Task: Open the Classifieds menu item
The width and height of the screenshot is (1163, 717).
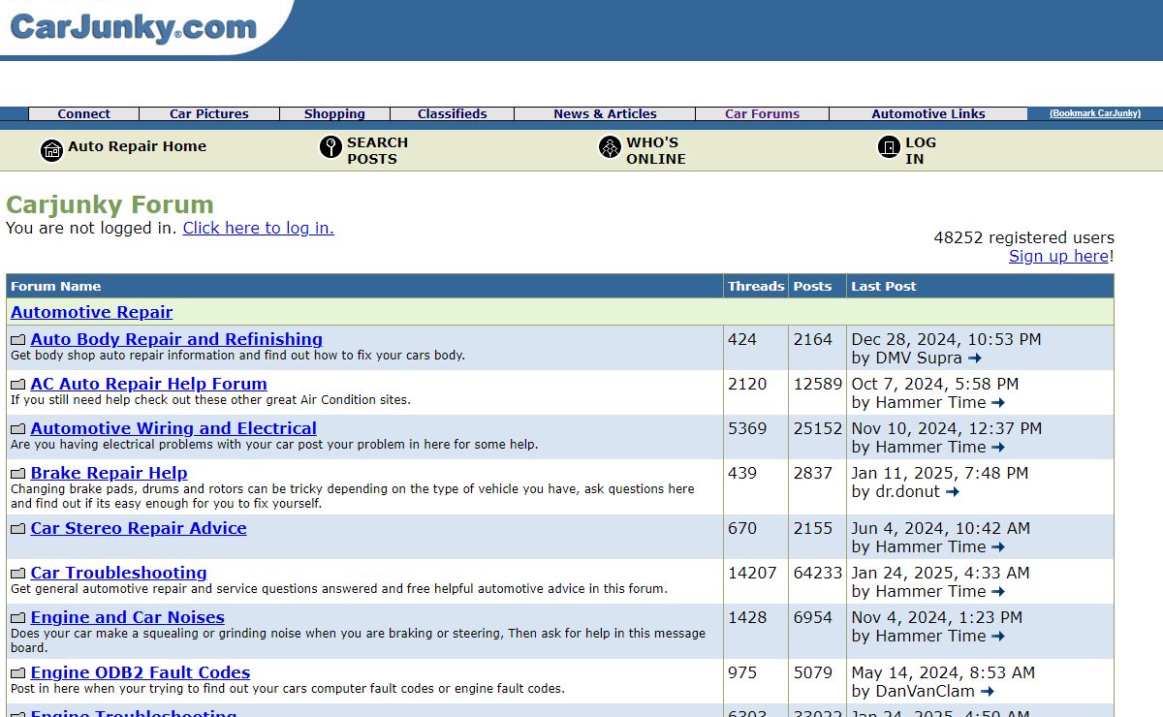Action: 453,113
